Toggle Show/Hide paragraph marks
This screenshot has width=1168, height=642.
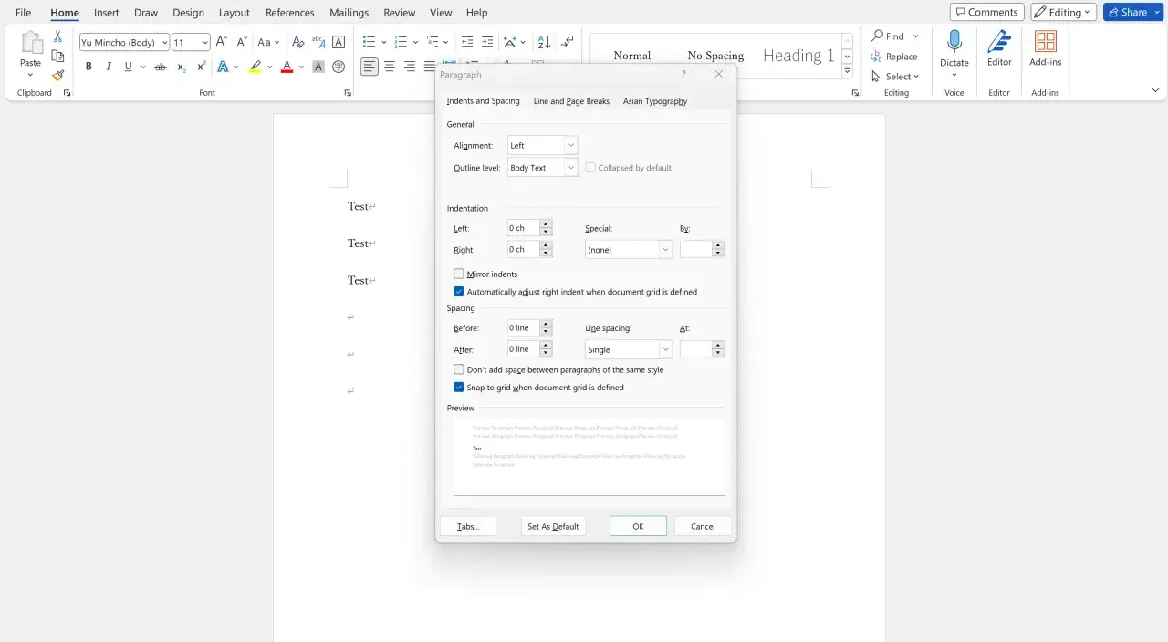[568, 42]
